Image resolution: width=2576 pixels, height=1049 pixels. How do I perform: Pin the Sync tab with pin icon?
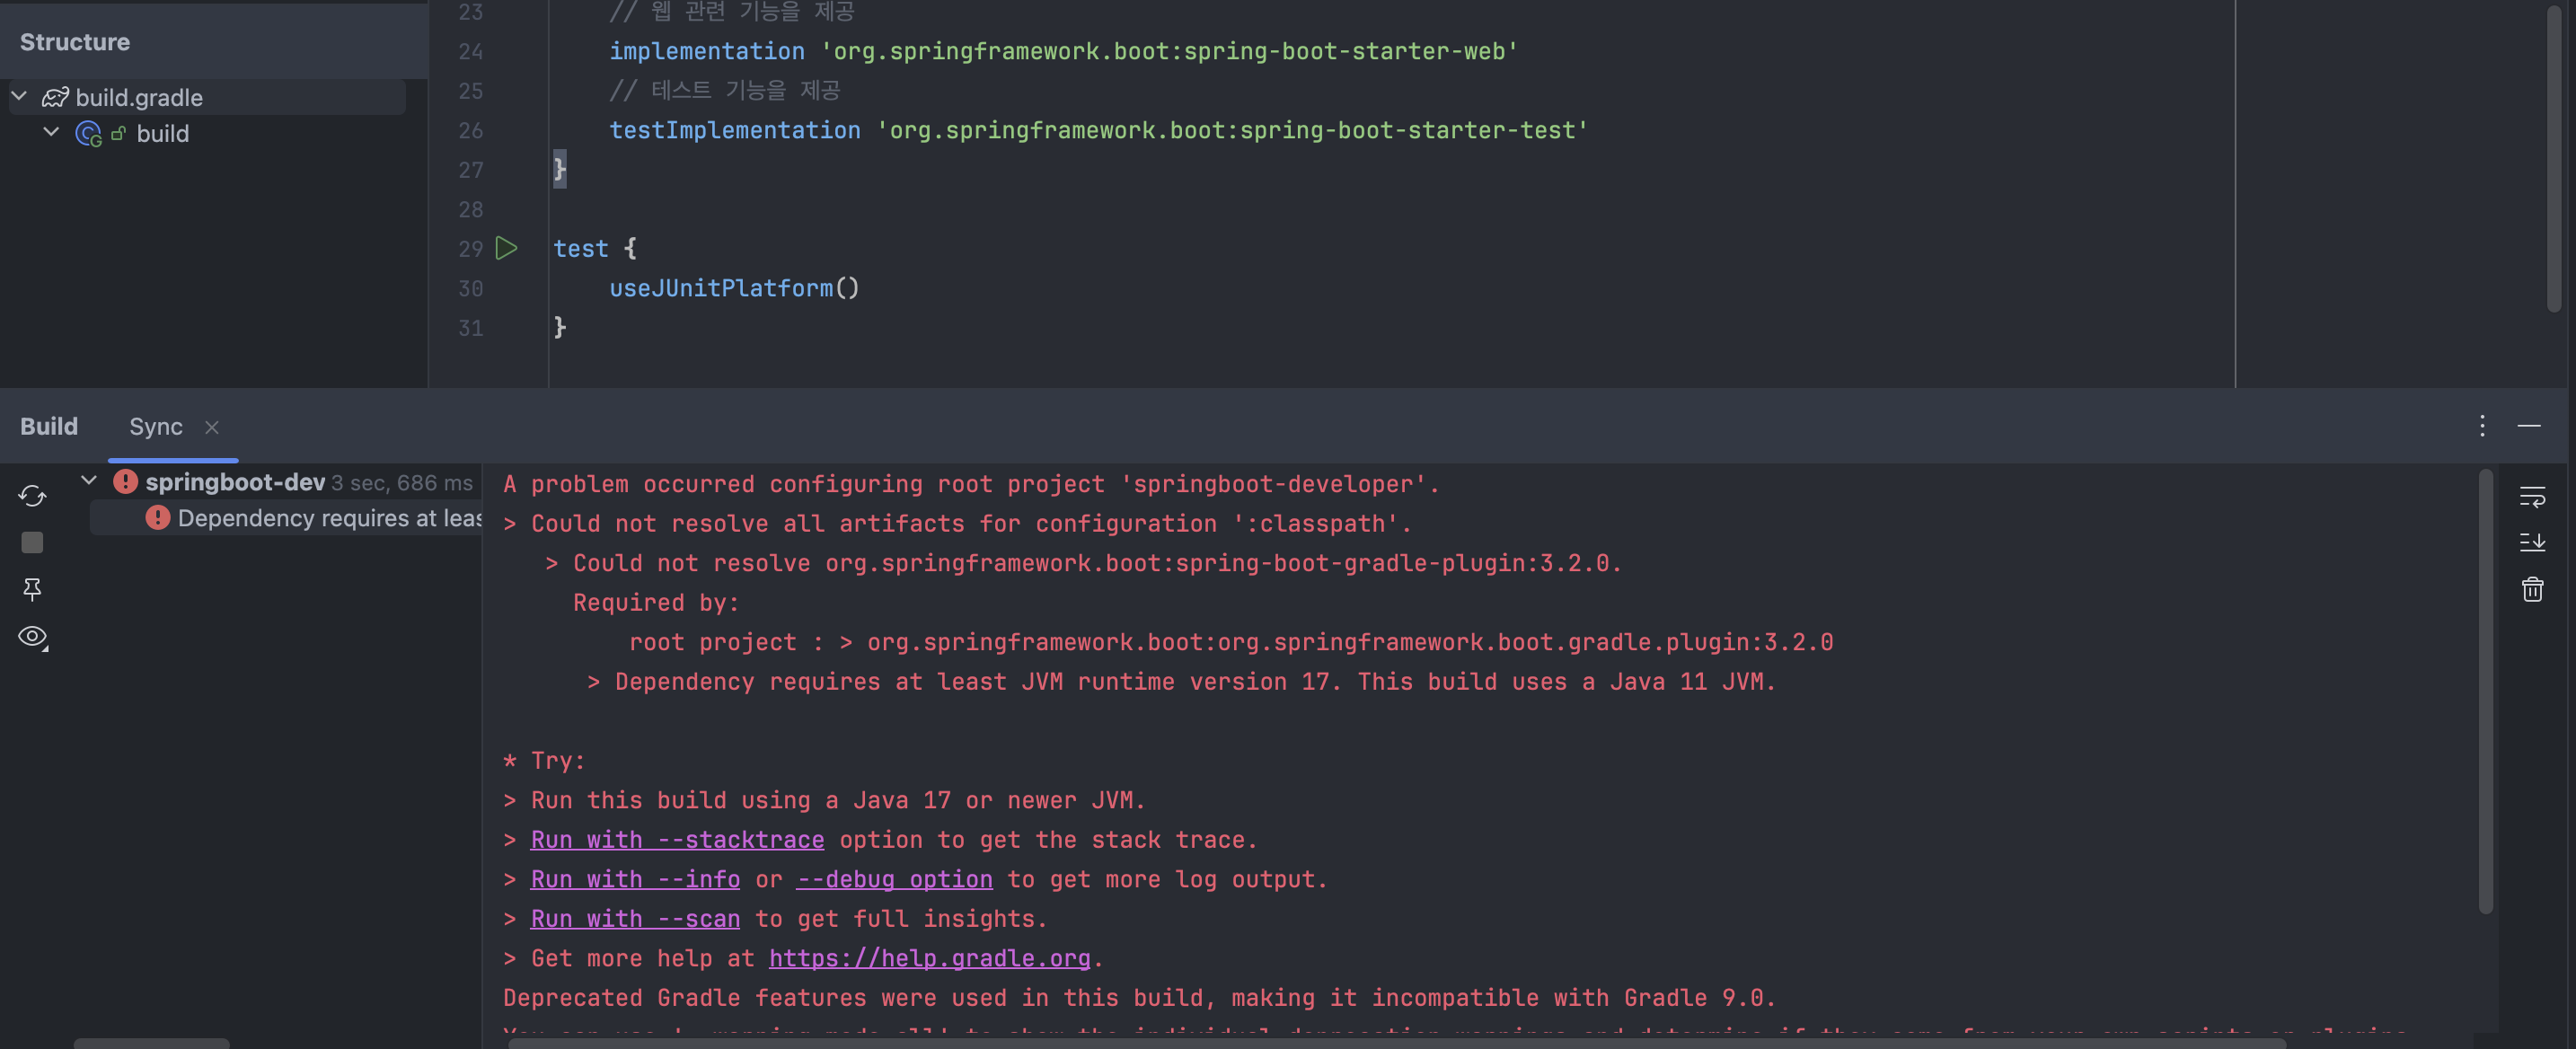tap(32, 589)
